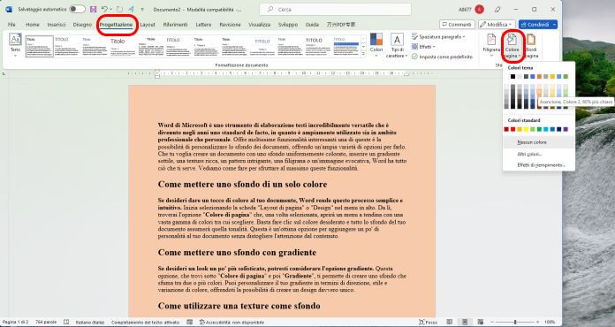This screenshot has width=615, height=327.
Task: Select the blue-banded TITOLO style thumbnail
Action: click(x=346, y=46)
